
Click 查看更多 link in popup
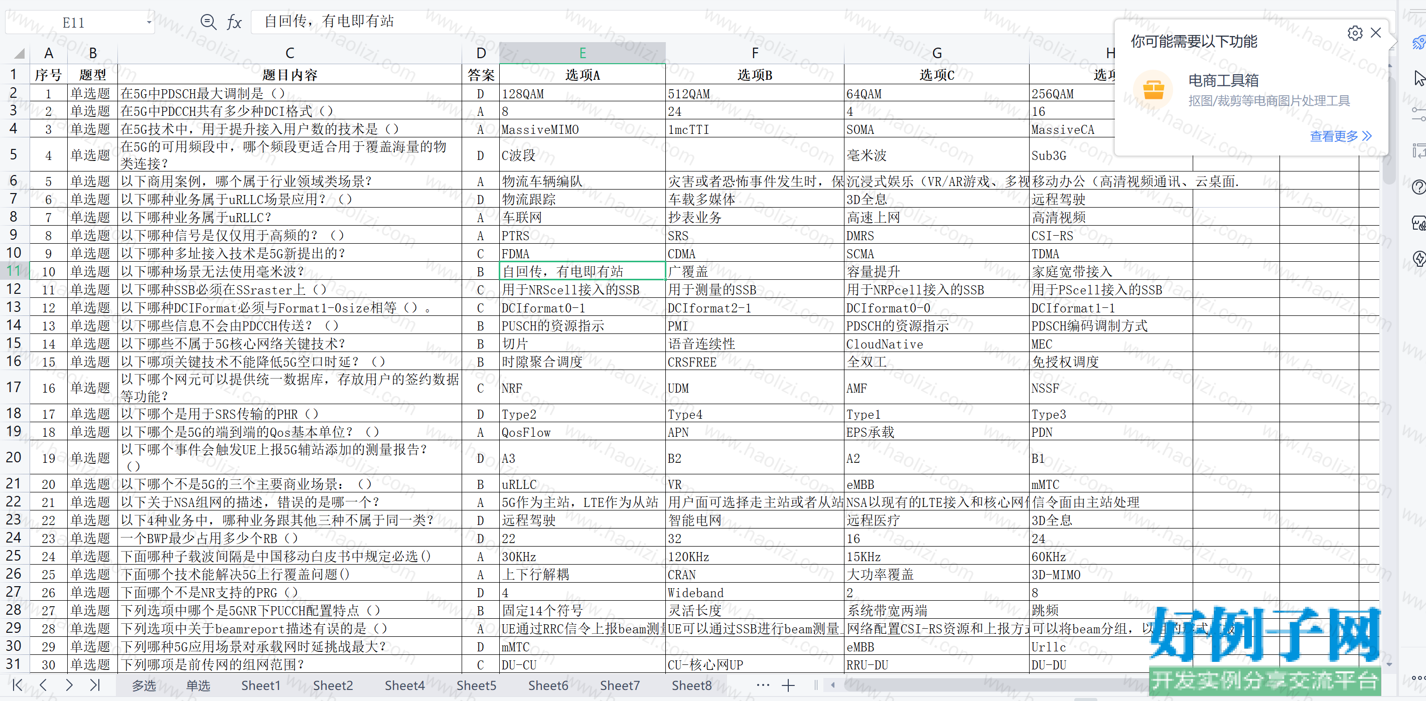[1340, 135]
